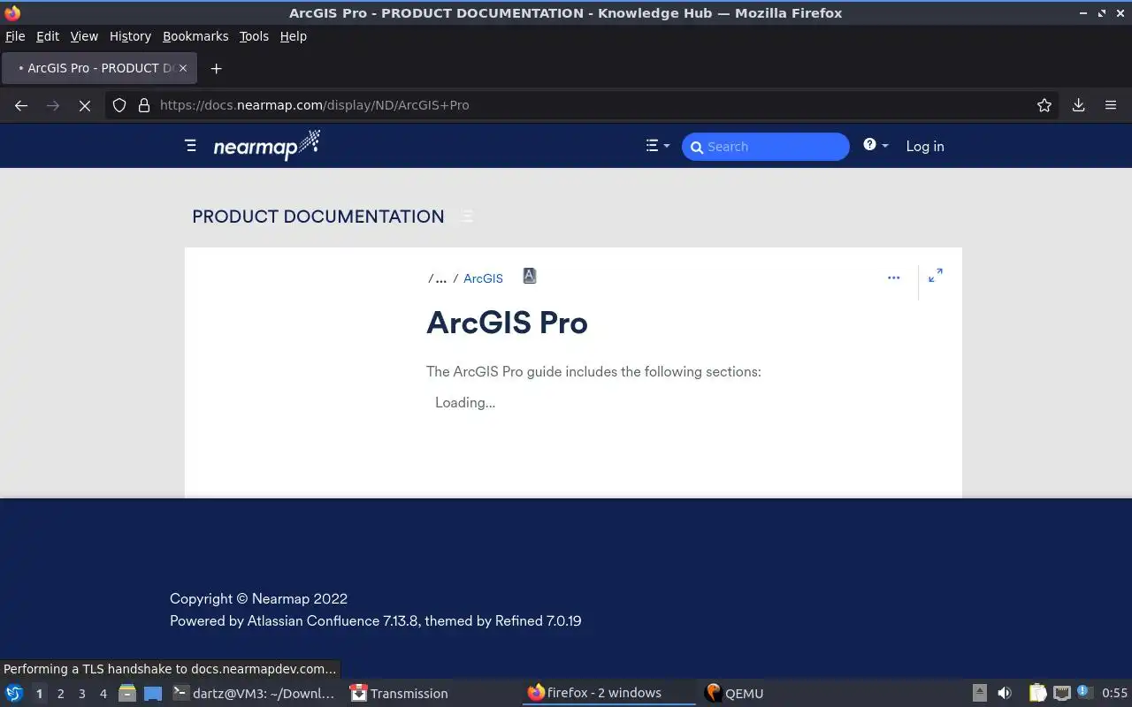Open the PRODUCT DOCUMENTATION space link
The height and width of the screenshot is (707, 1132).
[x=318, y=217]
